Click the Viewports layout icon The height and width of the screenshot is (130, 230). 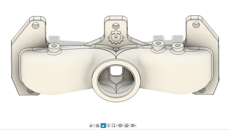point(132,125)
